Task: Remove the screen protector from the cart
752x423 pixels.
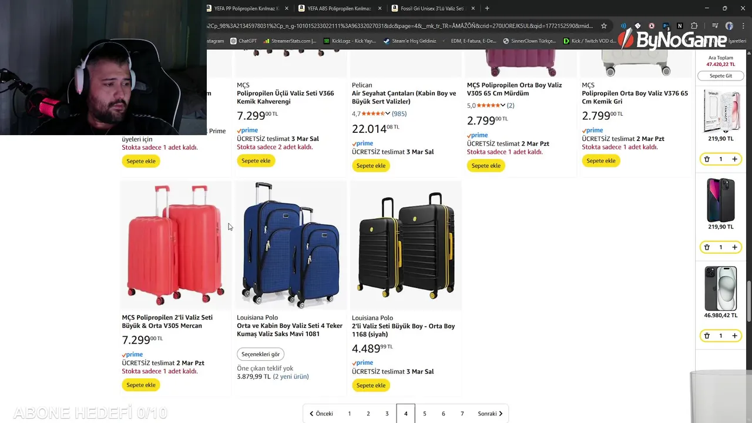Action: coord(707,159)
